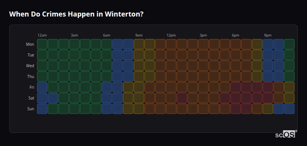The image size is (307, 146).
Task: Click the Friday 9am yellow cell
Action: (x=139, y=87)
